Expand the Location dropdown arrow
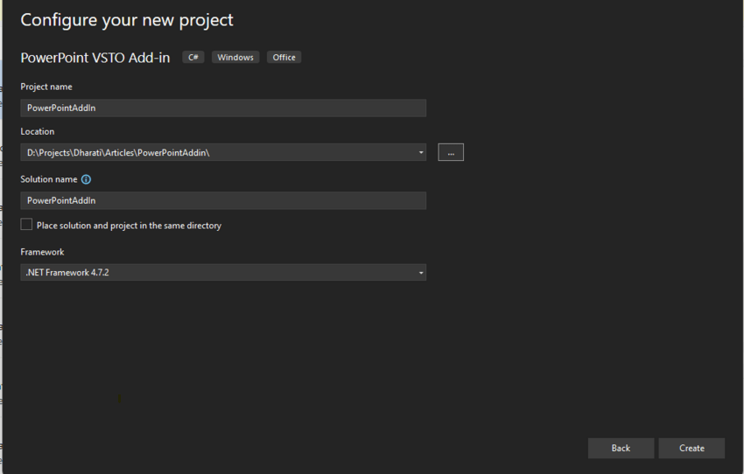Image resolution: width=744 pixels, height=474 pixels. (420, 152)
